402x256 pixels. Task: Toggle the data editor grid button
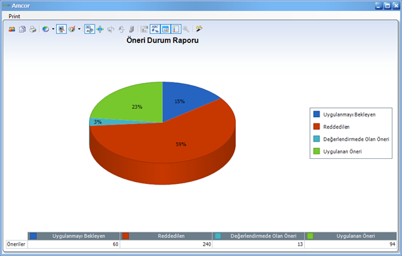pos(144,29)
